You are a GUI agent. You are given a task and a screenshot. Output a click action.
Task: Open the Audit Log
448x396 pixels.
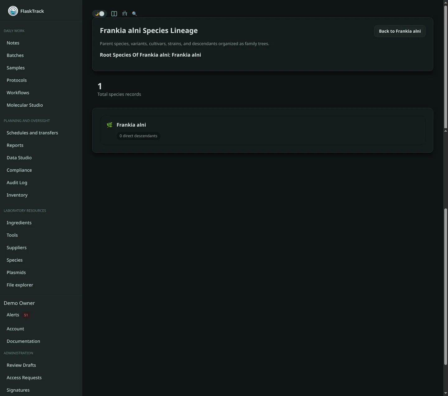pos(17,183)
